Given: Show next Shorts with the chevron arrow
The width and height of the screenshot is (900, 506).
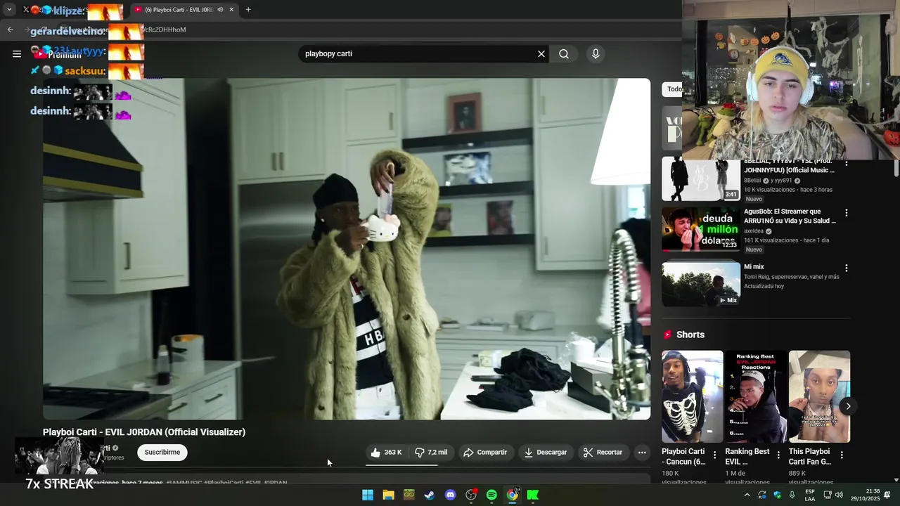Looking at the screenshot, I should click(x=848, y=406).
